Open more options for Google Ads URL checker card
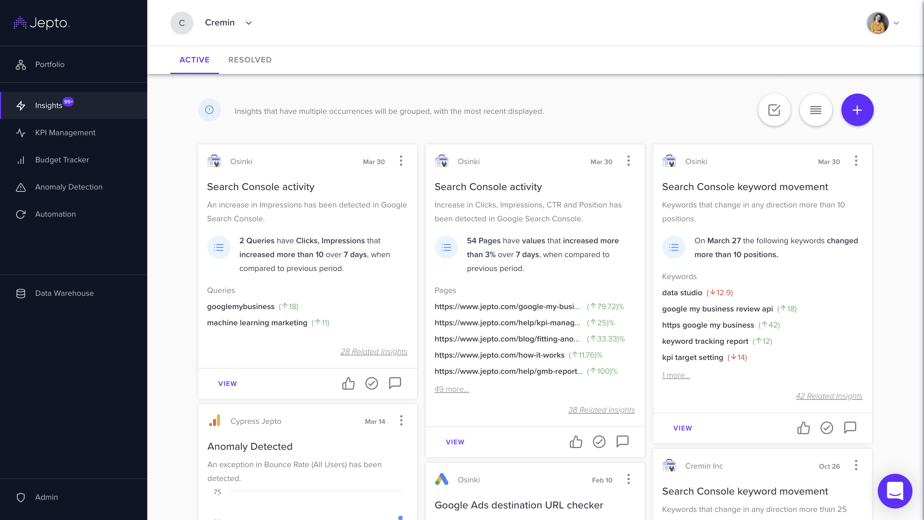This screenshot has height=520, width=924. click(628, 479)
